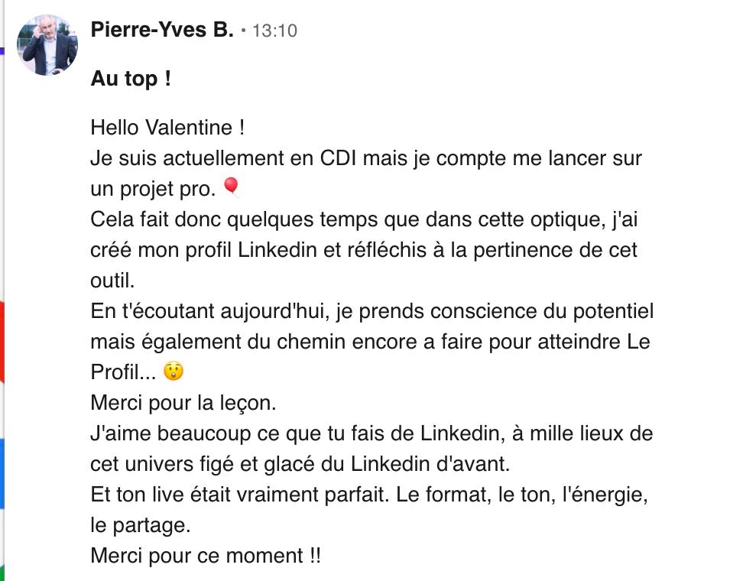Click the short "le partage." line

pyautogui.click(x=137, y=525)
